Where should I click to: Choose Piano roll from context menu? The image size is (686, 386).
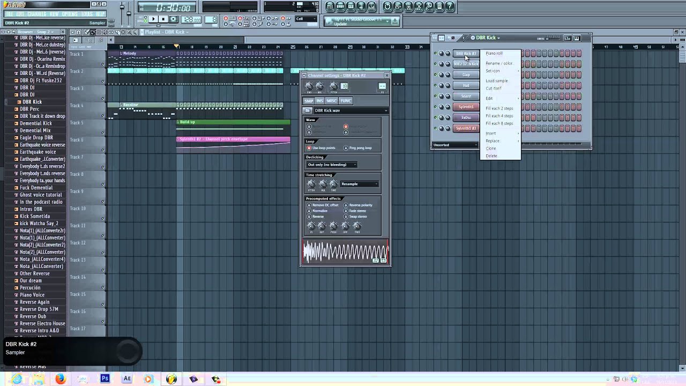pos(494,54)
